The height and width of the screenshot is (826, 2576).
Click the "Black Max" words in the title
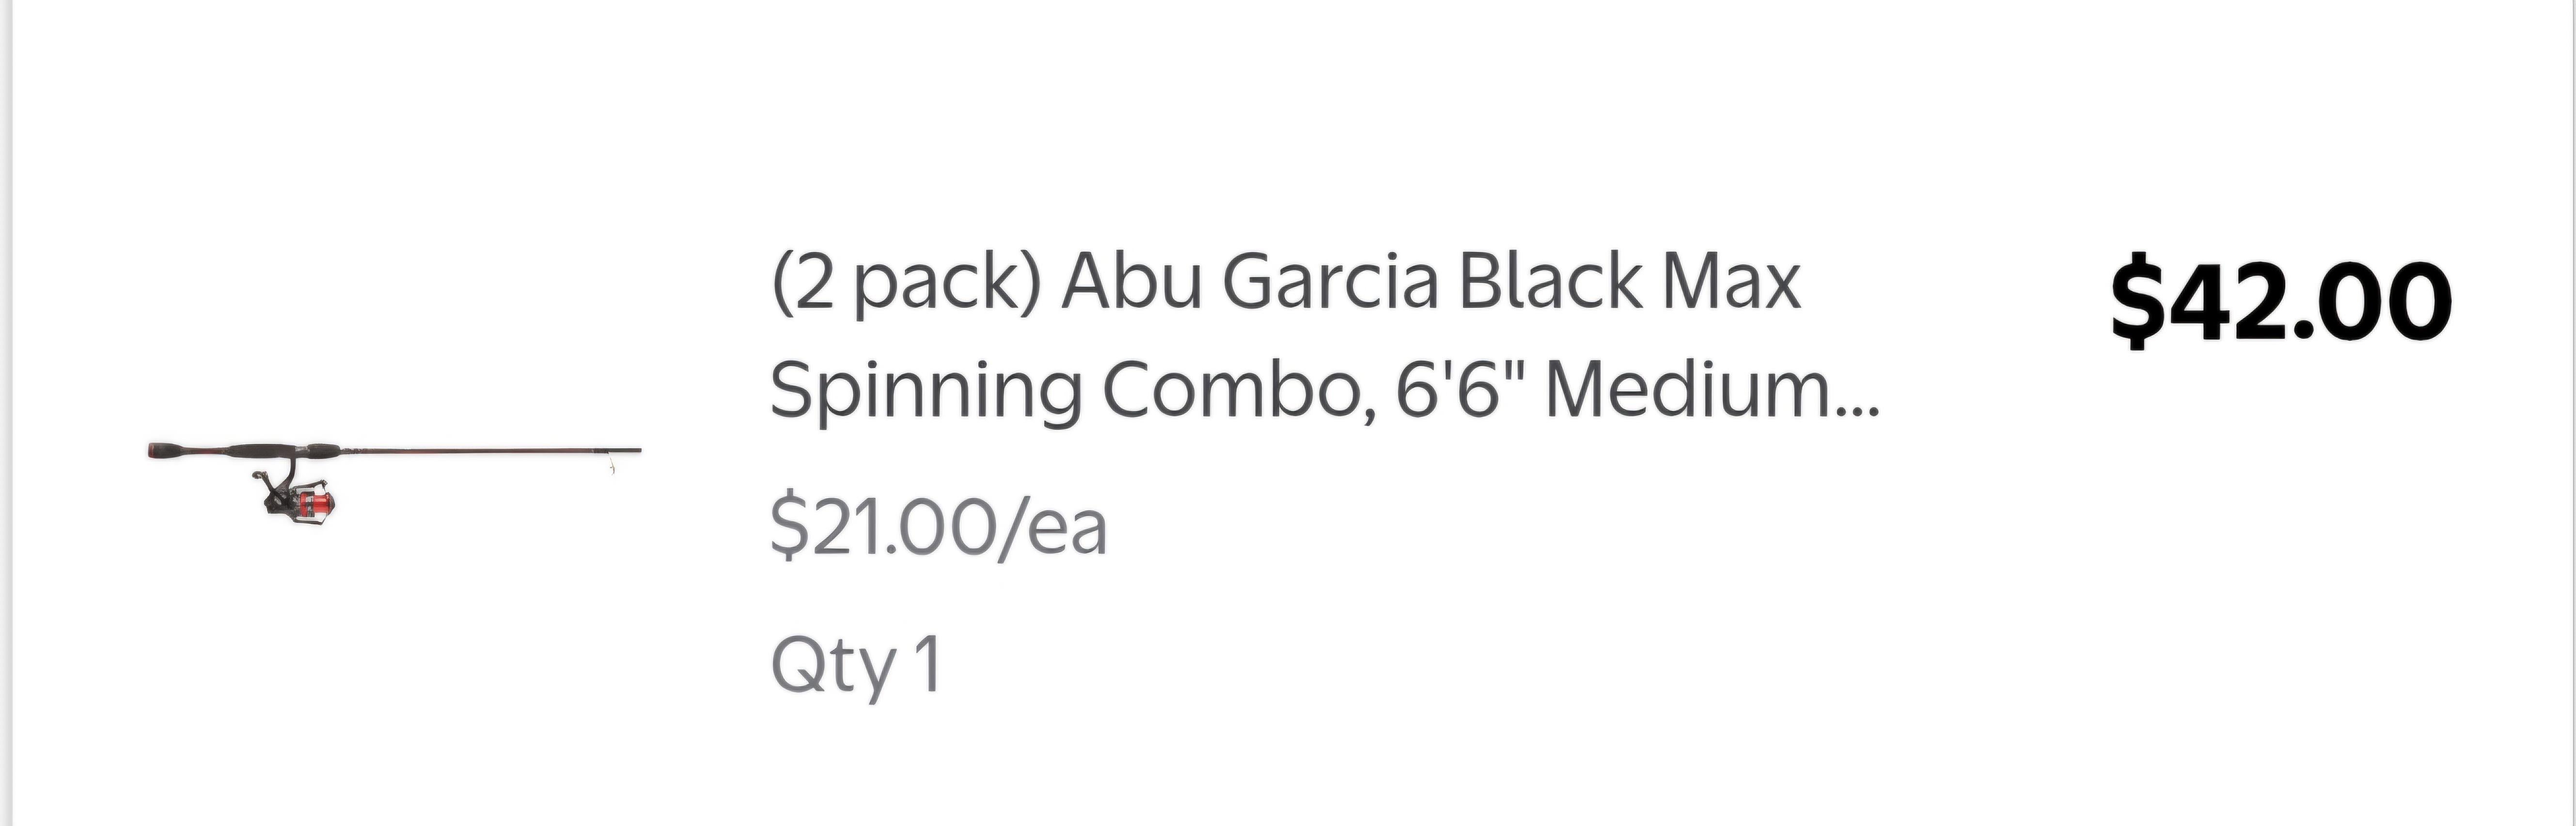coord(1629,283)
